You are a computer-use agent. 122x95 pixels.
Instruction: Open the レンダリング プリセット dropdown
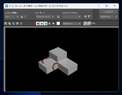[72, 17]
